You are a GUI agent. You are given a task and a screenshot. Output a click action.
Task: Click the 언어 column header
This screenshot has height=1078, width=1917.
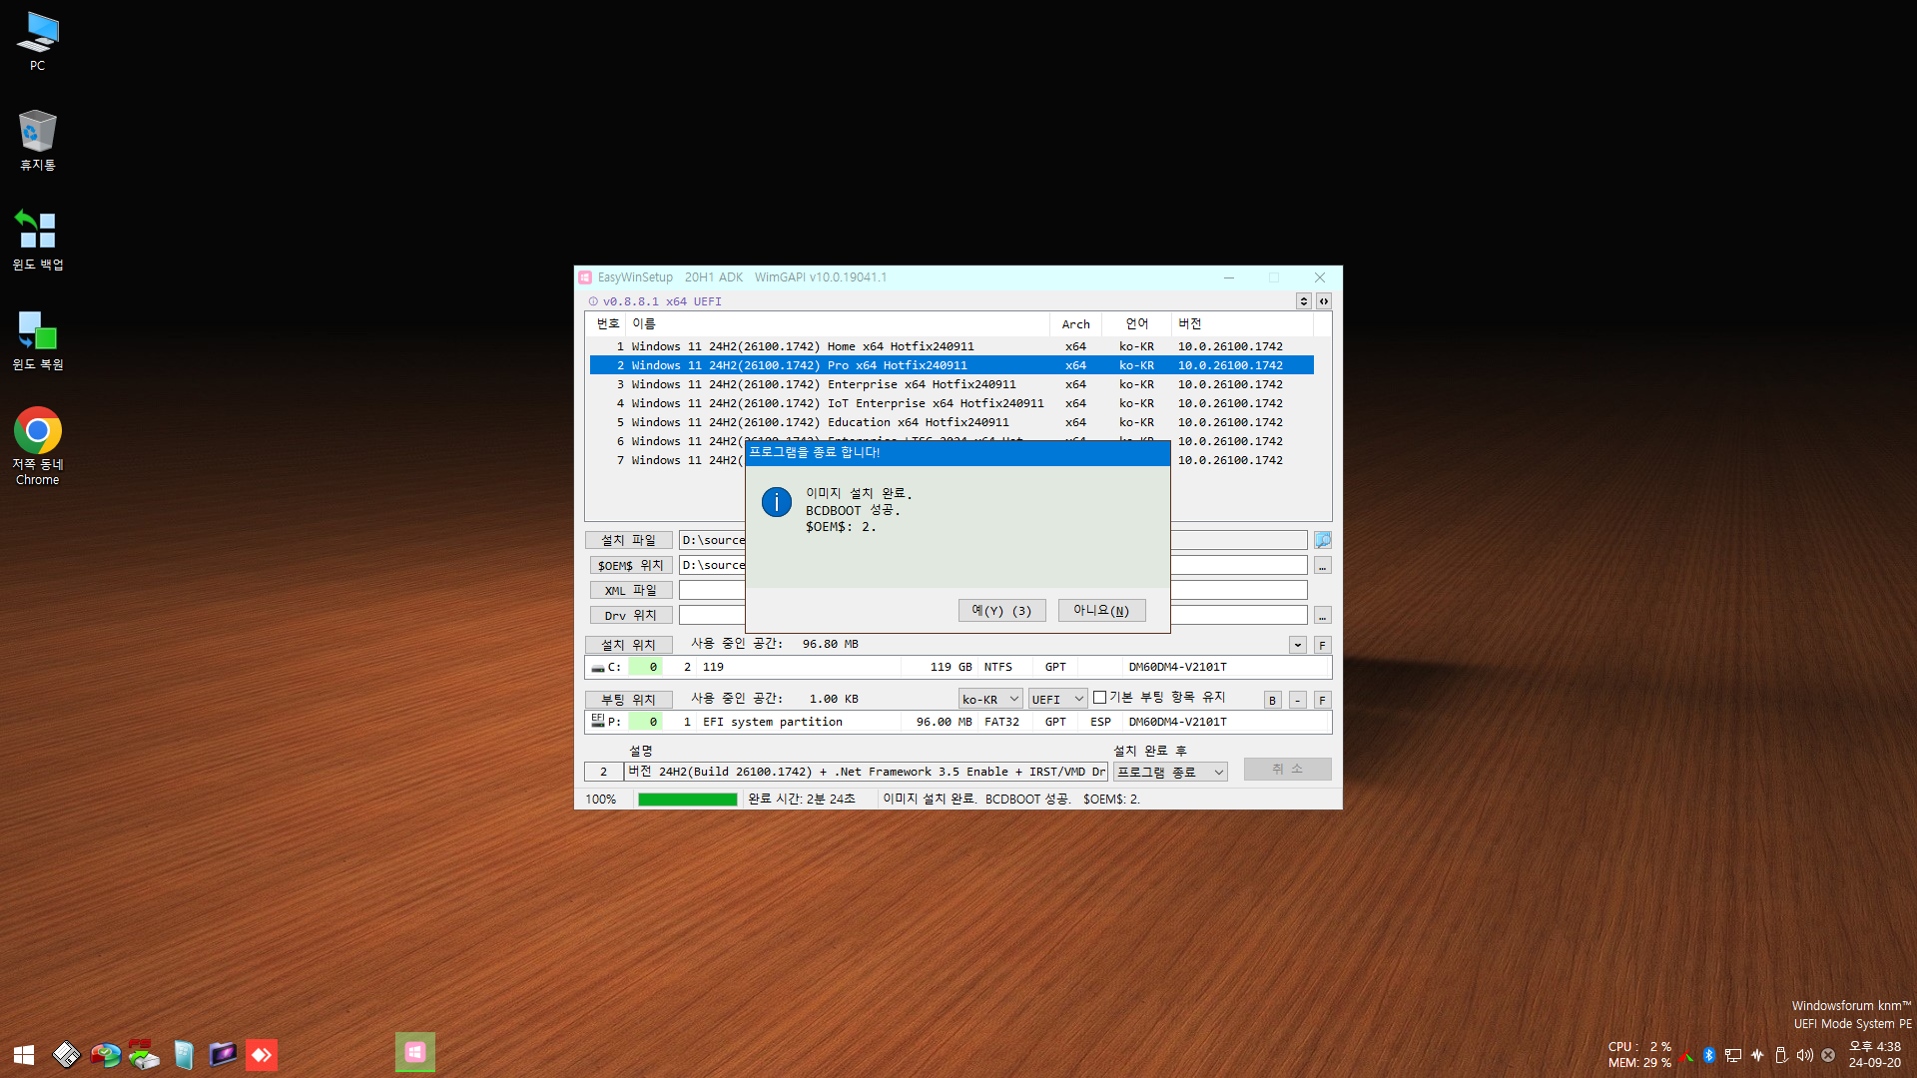point(1136,323)
